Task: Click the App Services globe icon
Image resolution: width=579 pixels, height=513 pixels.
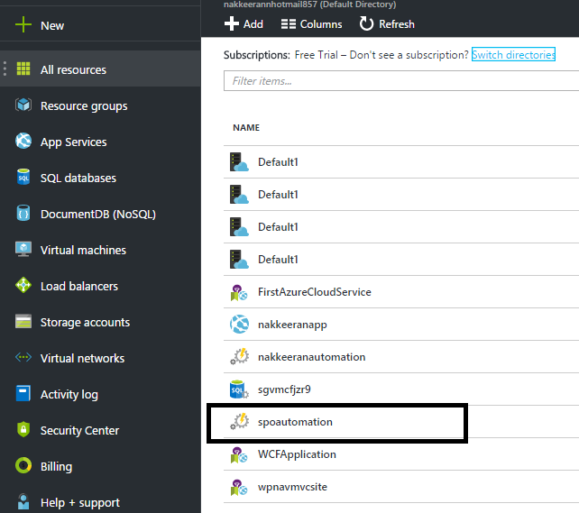Action: 23,142
